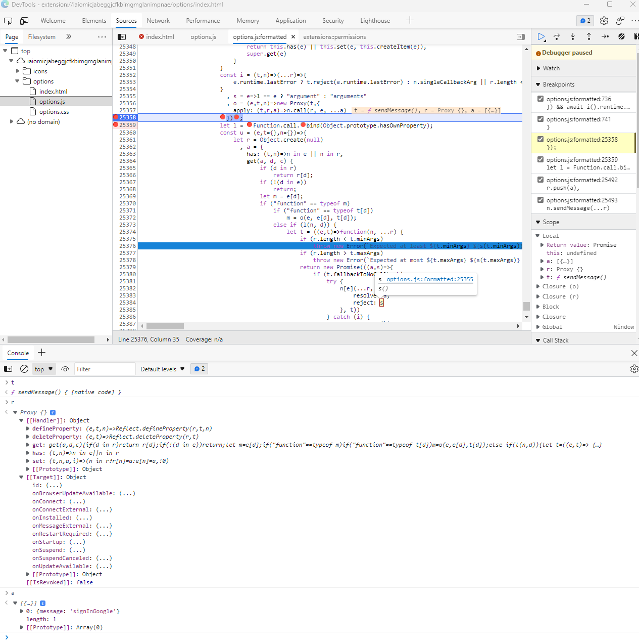This screenshot has height=644, width=639.
Task: Toggle the navigator sidebar icon
Action: point(122,37)
